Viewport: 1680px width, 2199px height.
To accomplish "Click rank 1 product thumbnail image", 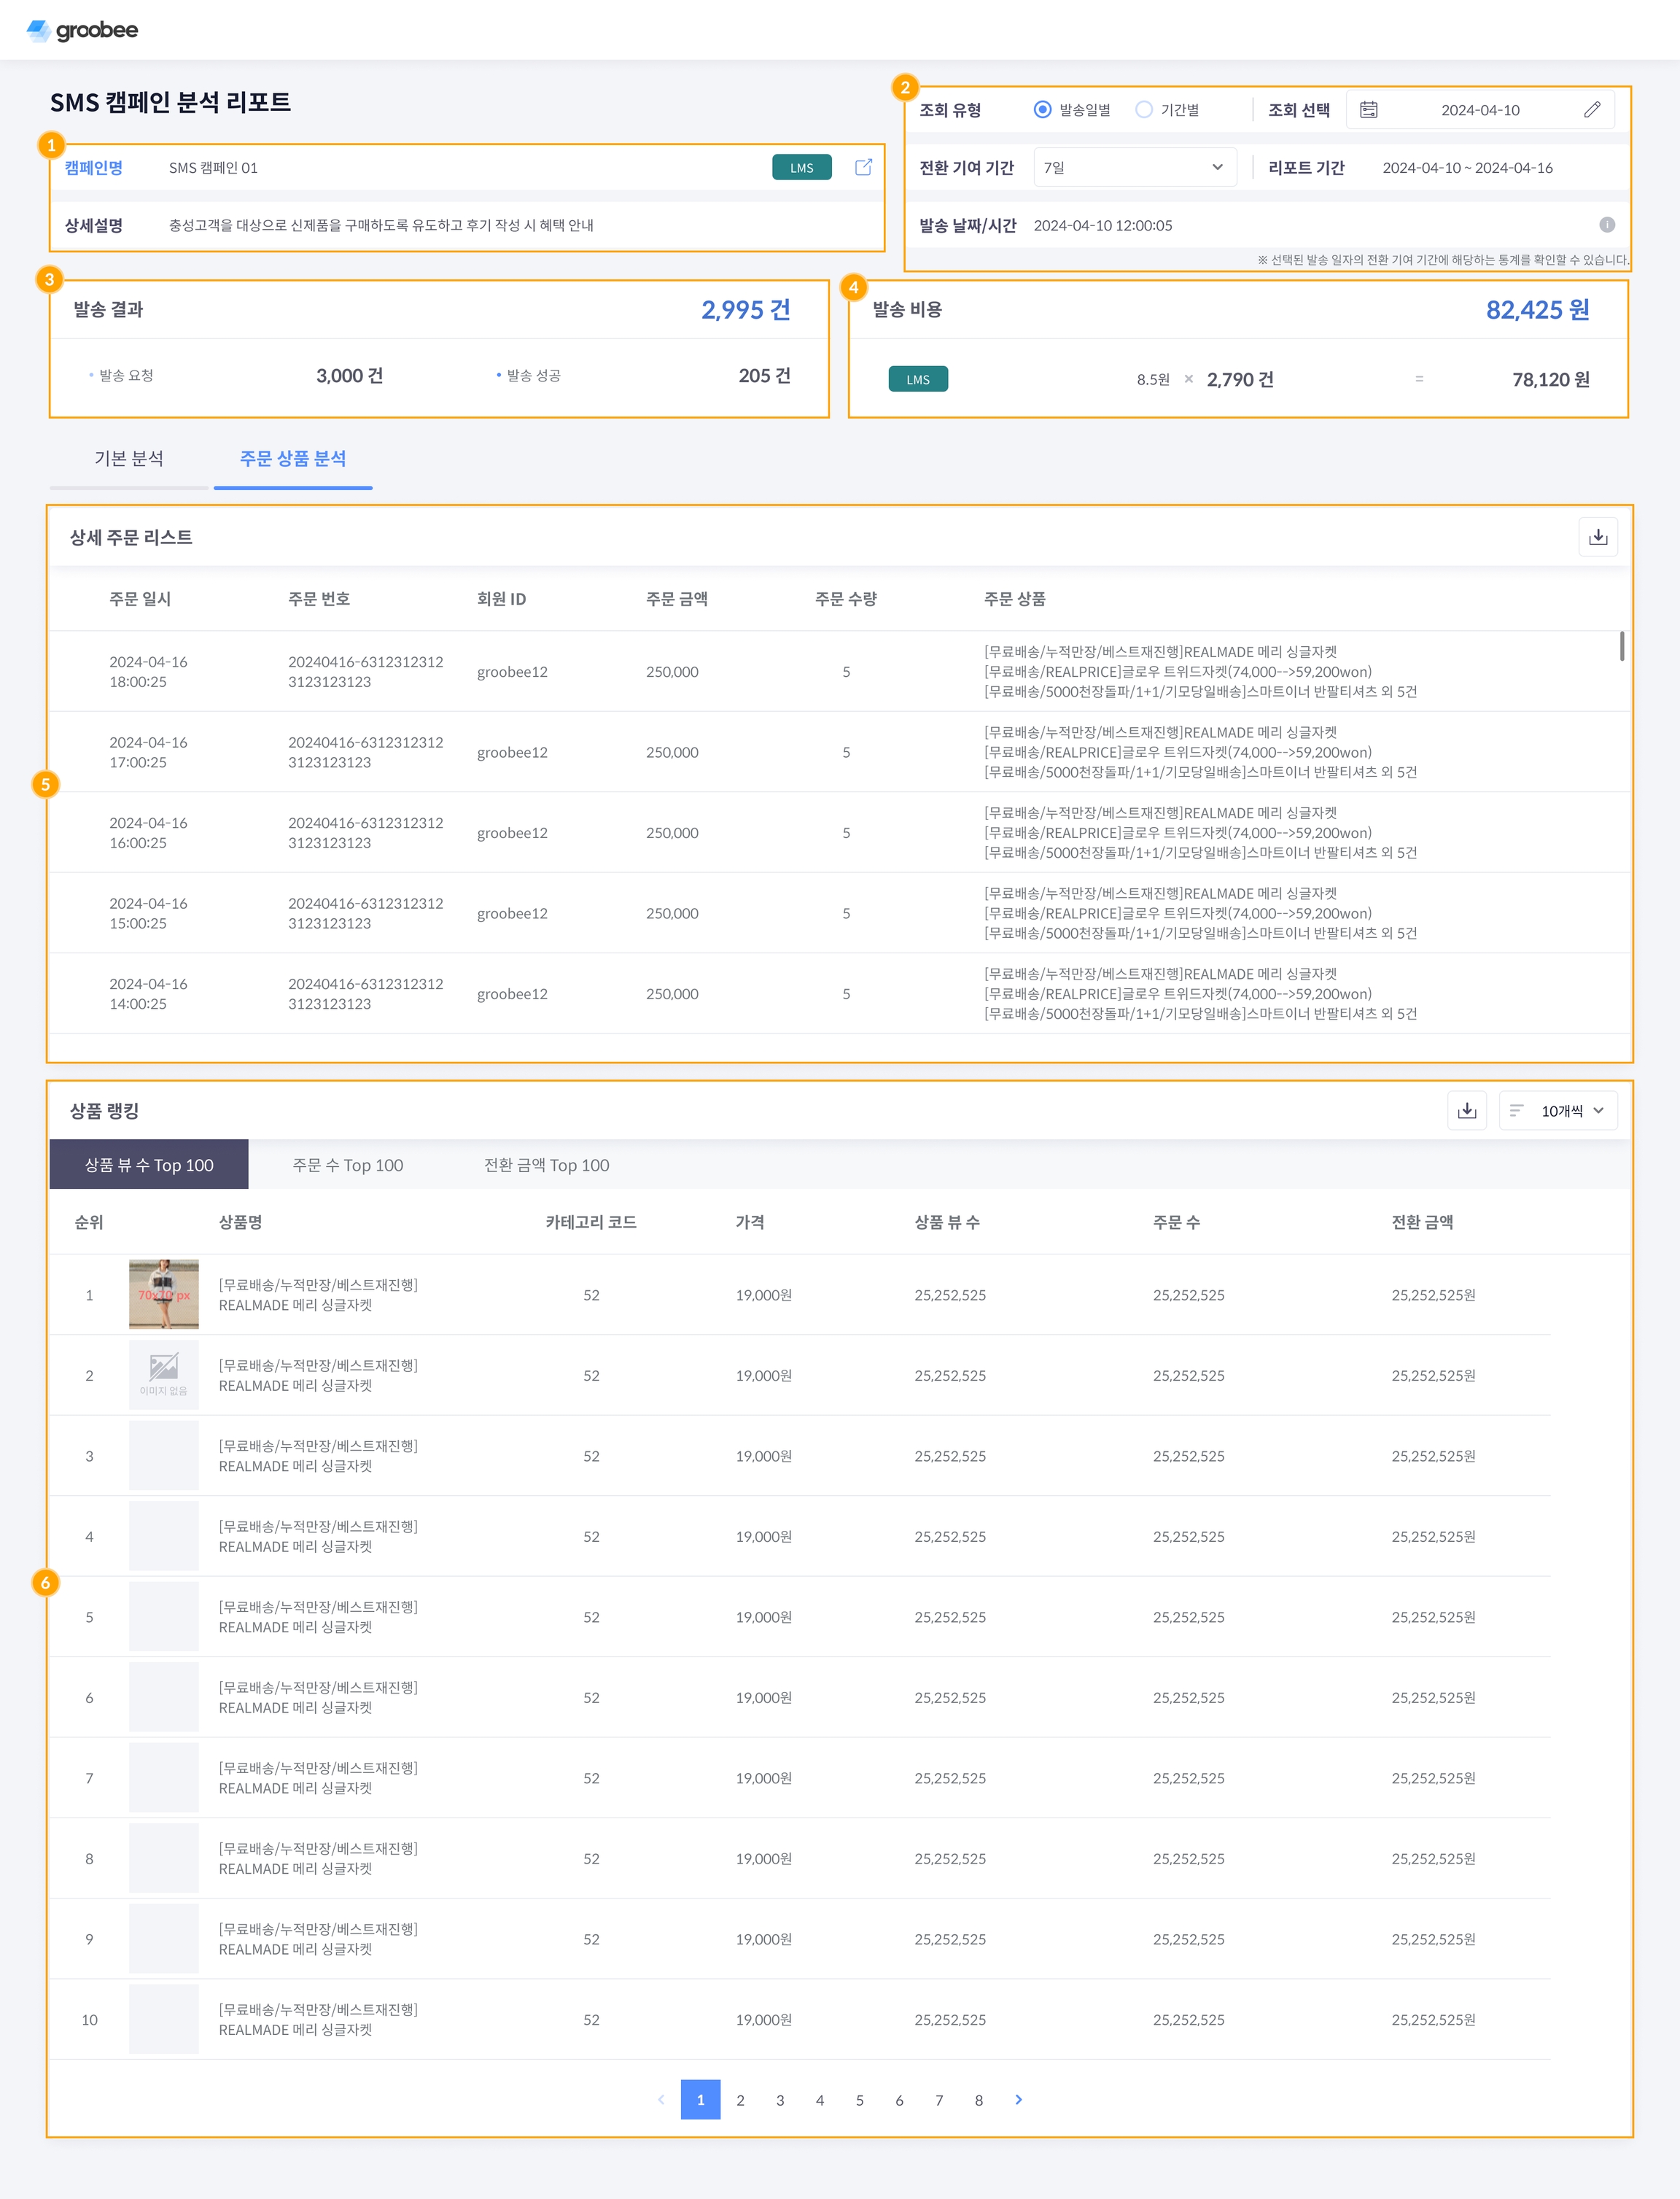I will (164, 1294).
